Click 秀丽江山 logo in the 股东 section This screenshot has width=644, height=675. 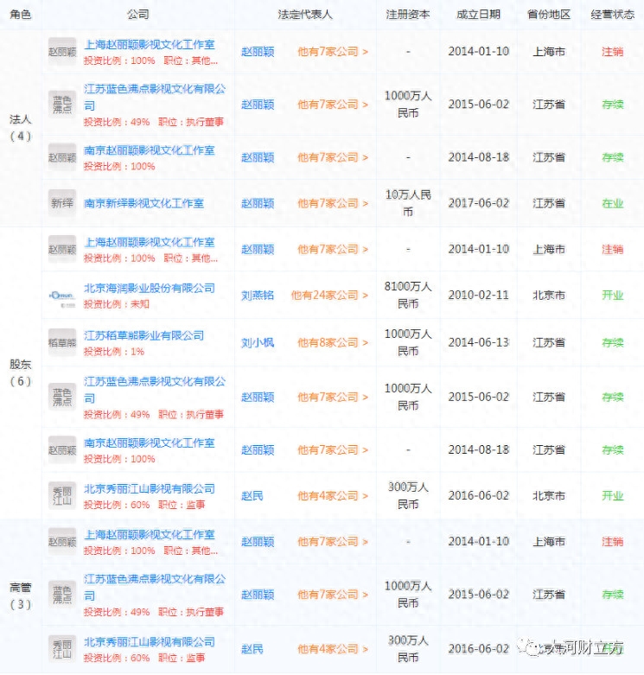[x=62, y=496]
